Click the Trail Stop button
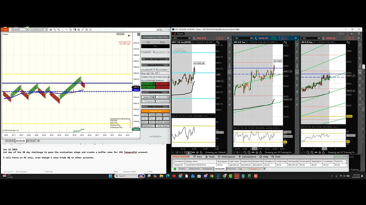This screenshot has width=366, height=205. [x=162, y=126]
